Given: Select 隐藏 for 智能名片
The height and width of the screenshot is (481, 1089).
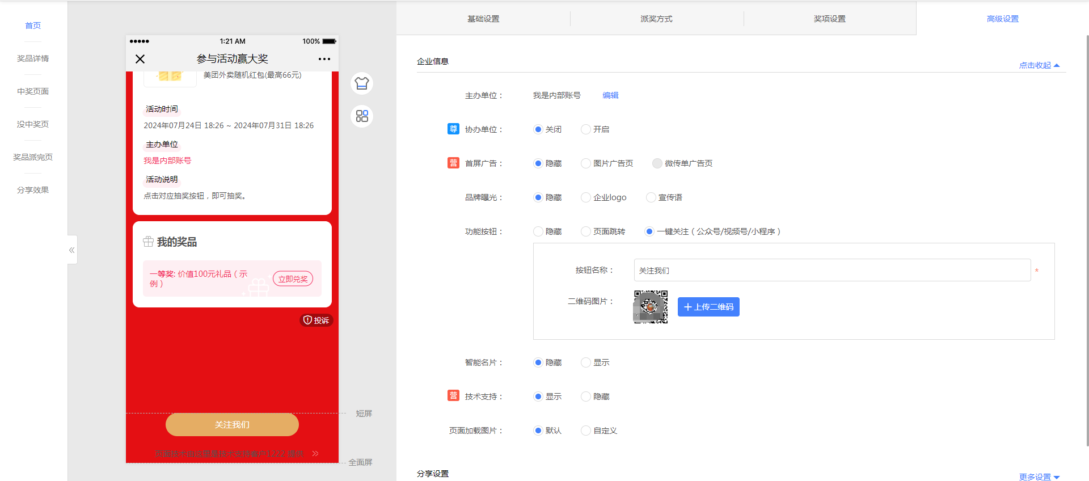Looking at the screenshot, I should coord(538,362).
